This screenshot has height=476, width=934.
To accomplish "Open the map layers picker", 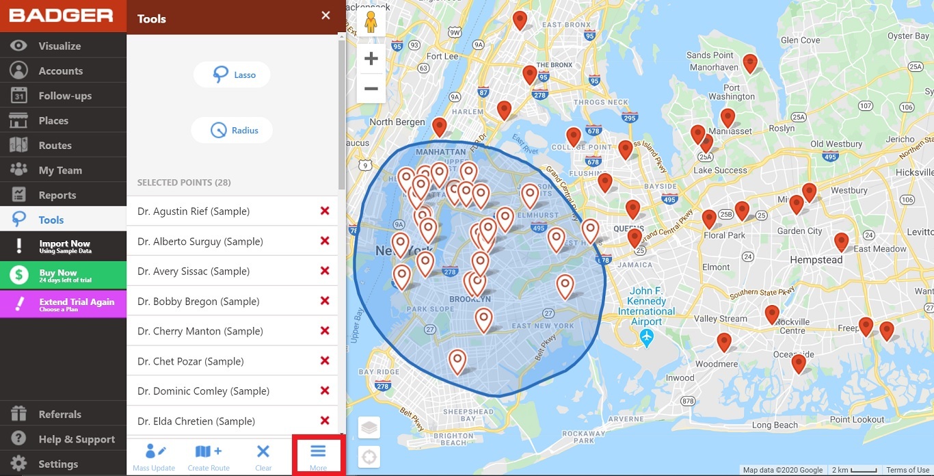I will 369,427.
